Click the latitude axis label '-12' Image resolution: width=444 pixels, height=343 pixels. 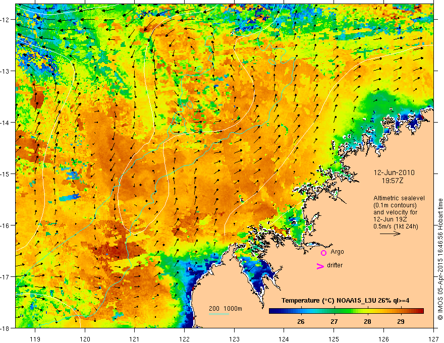[6, 20]
